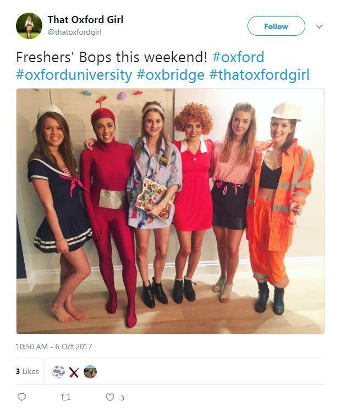Like the tweet with the heart icon
Image resolution: width=341 pixels, height=412 pixels.
click(x=110, y=397)
